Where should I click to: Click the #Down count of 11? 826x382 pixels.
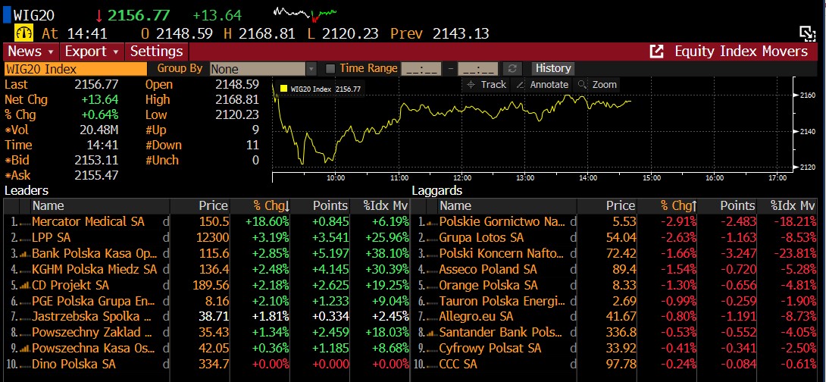click(252, 146)
